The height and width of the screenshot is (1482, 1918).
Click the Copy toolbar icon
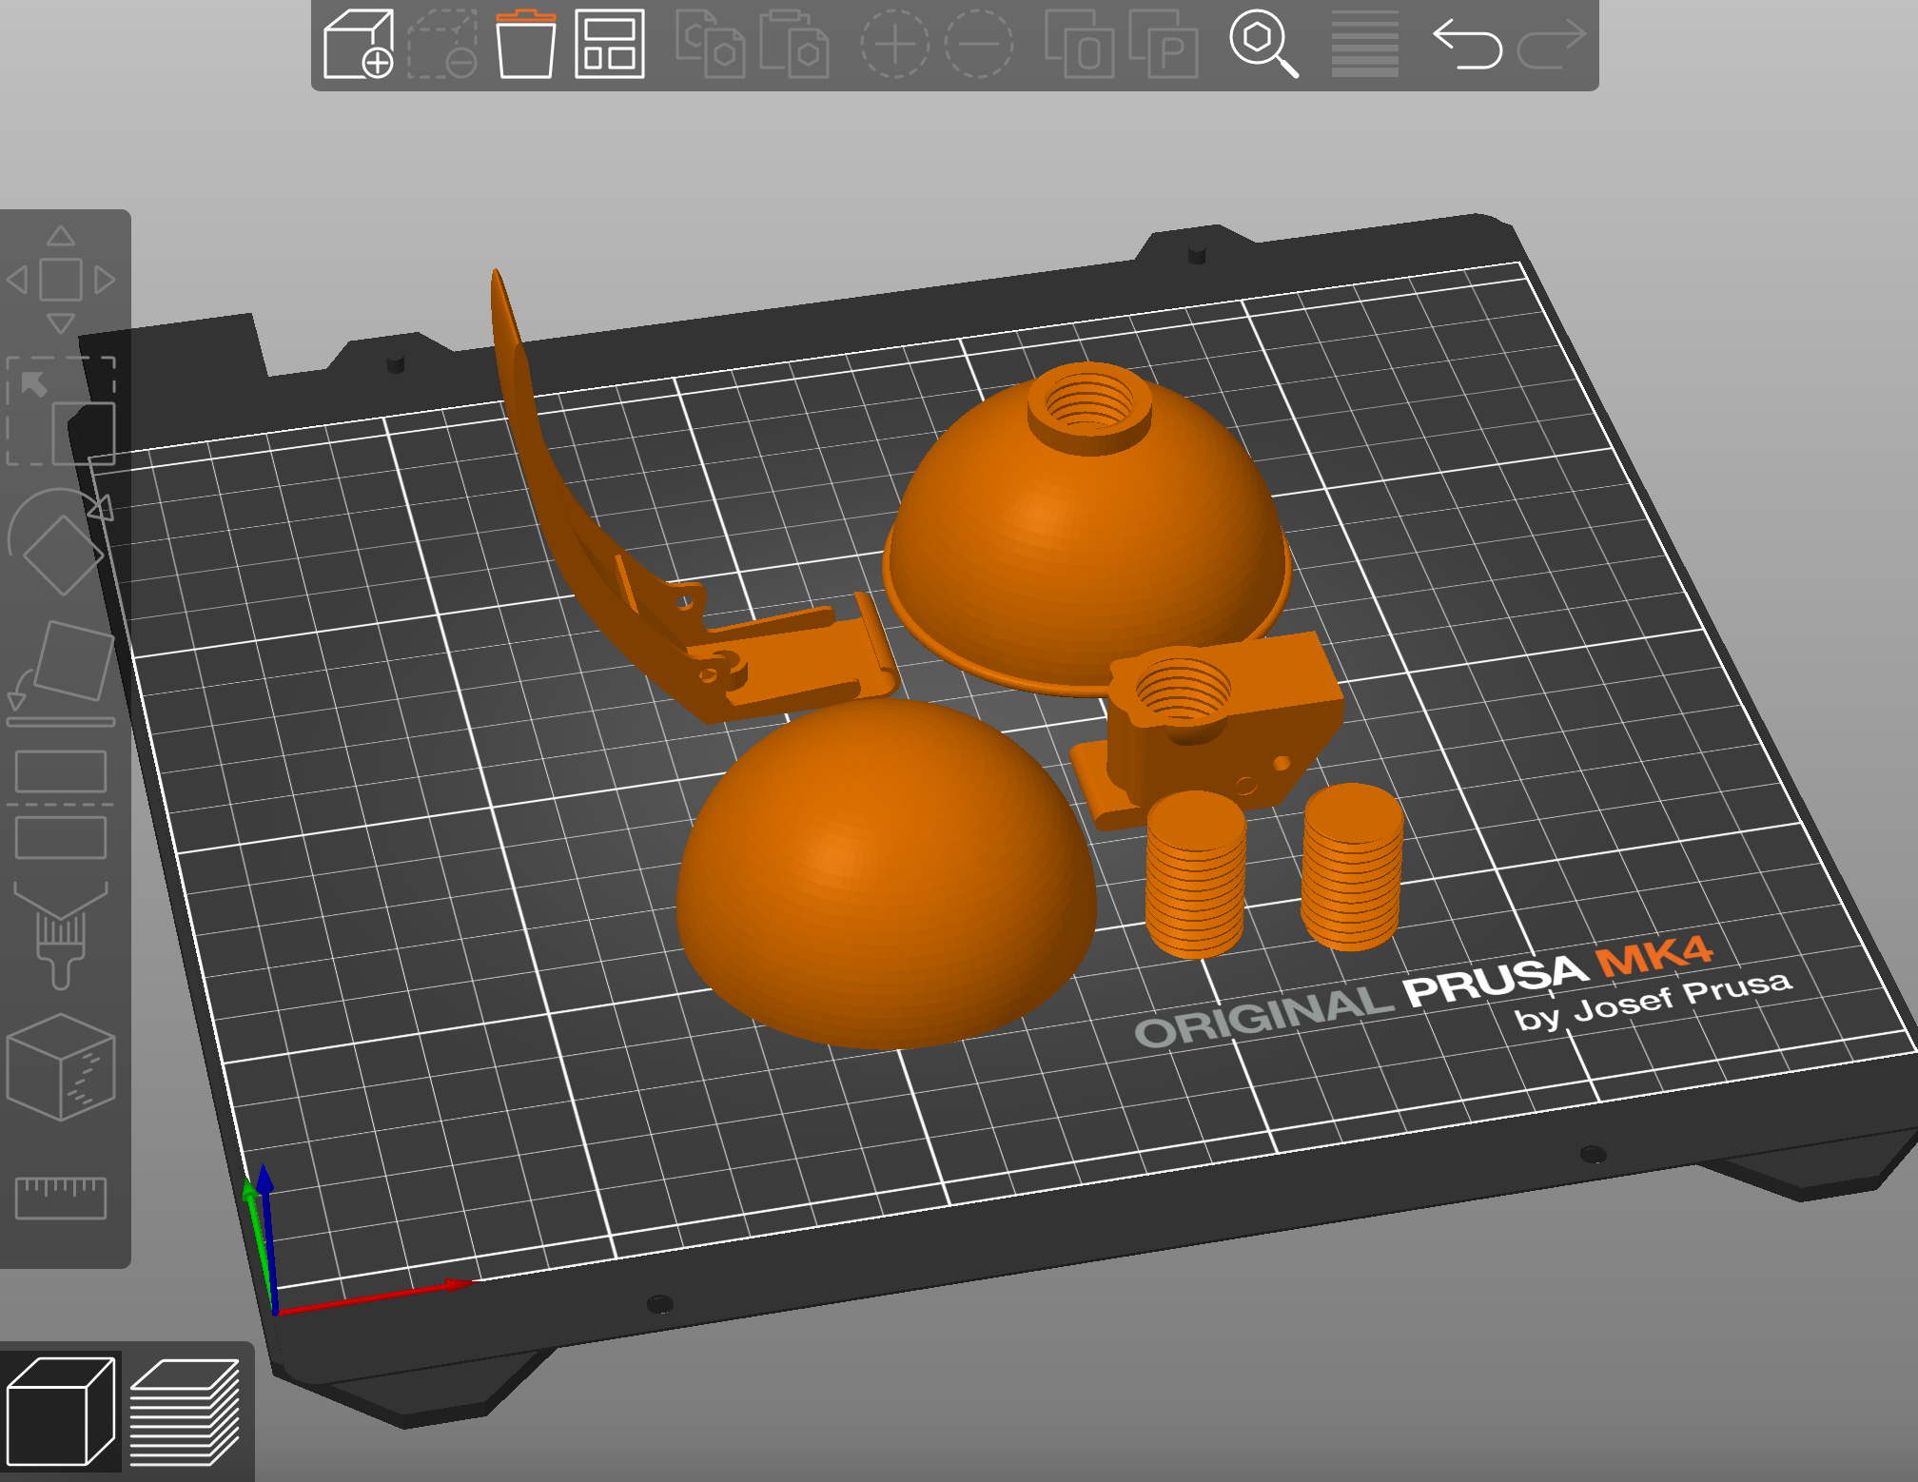tap(710, 44)
